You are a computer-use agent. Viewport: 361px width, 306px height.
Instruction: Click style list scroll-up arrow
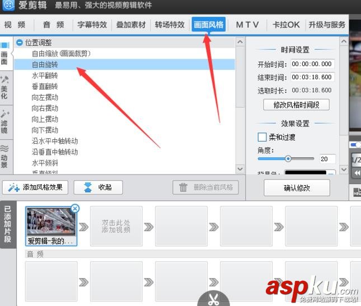point(240,42)
